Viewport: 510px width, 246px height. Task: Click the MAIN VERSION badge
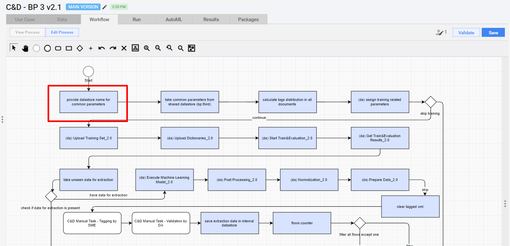[83, 7]
